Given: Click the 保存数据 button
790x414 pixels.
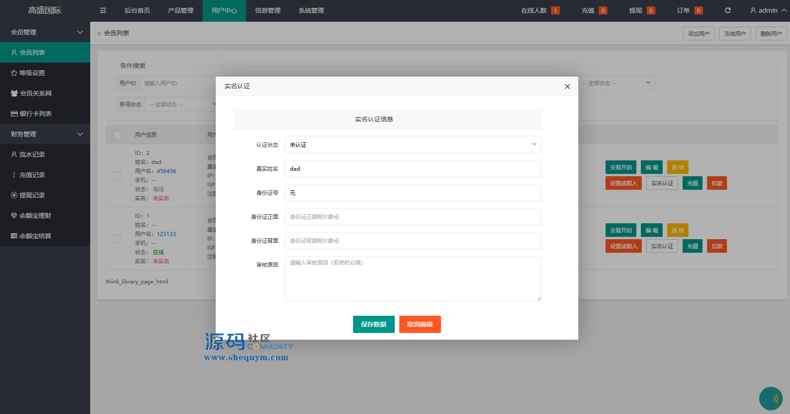Looking at the screenshot, I should [x=373, y=324].
